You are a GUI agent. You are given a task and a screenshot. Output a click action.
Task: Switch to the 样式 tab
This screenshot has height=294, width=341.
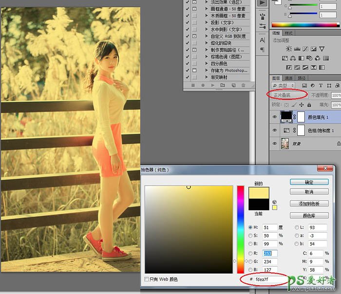289,33
